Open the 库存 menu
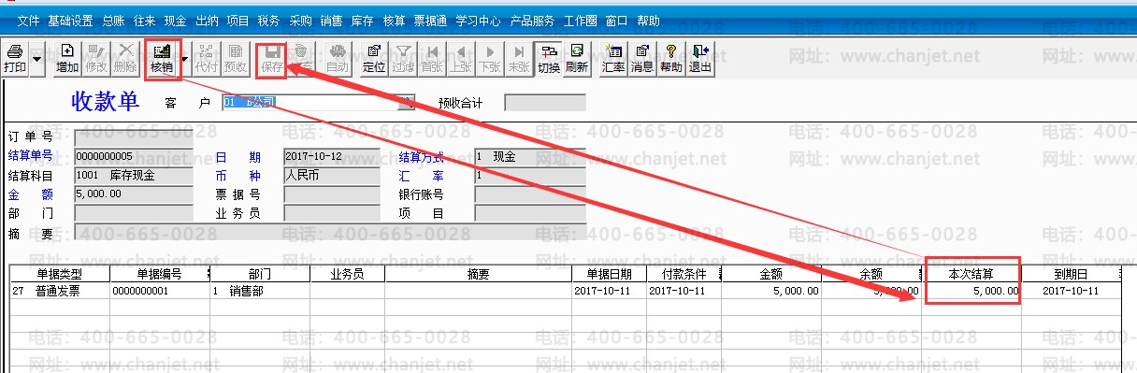 coord(363,21)
